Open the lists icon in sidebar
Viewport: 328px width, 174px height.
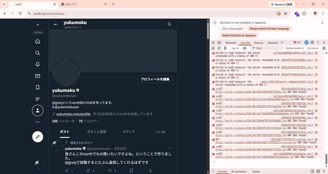(x=38, y=99)
